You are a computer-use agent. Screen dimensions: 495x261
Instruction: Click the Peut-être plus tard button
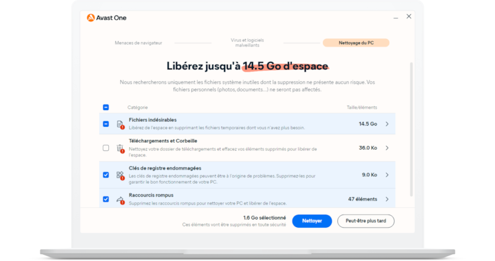click(366, 221)
